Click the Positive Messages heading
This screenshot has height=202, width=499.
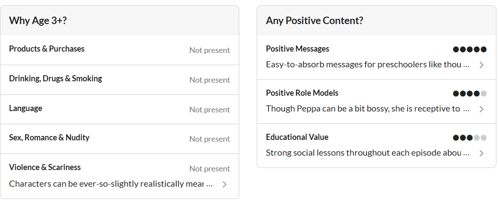point(297,49)
